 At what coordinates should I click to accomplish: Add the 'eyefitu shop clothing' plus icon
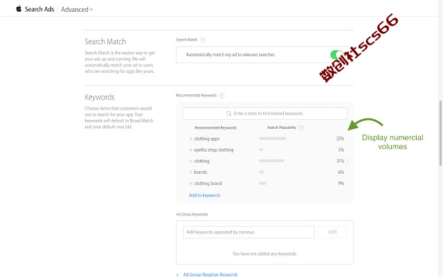pos(191,150)
